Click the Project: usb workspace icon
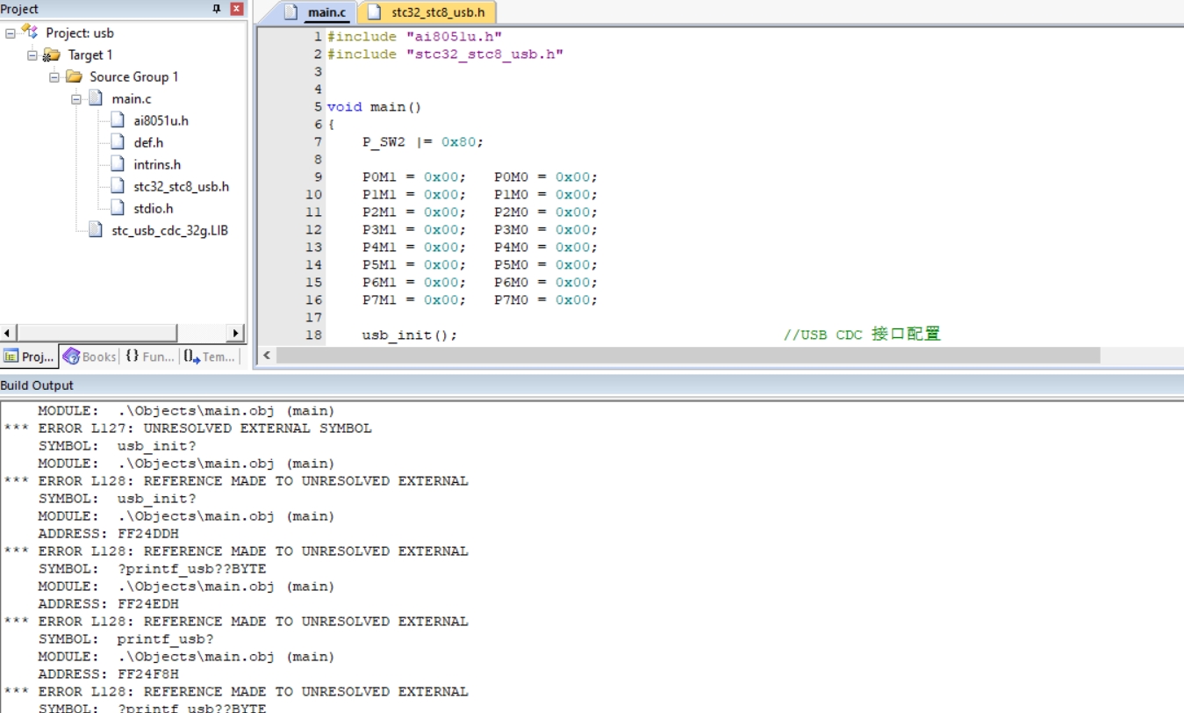The image size is (1184, 713). pyautogui.click(x=31, y=32)
